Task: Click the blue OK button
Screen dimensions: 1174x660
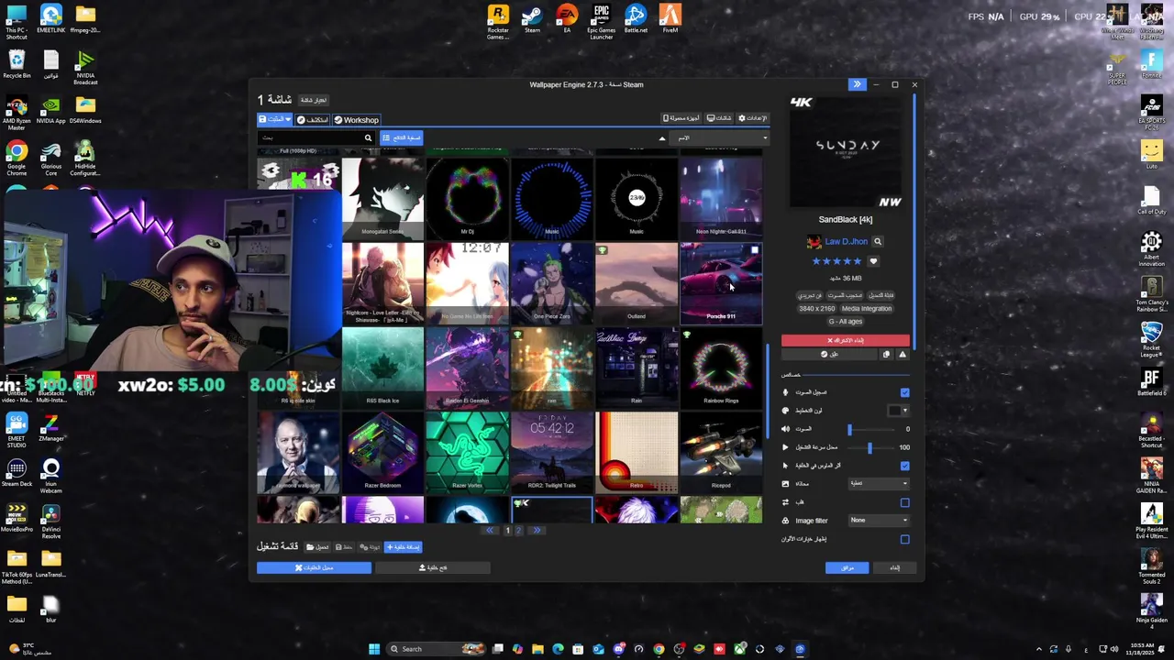Action: click(x=847, y=568)
